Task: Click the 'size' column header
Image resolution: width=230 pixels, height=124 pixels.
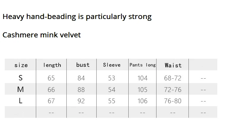Action: click(21, 65)
